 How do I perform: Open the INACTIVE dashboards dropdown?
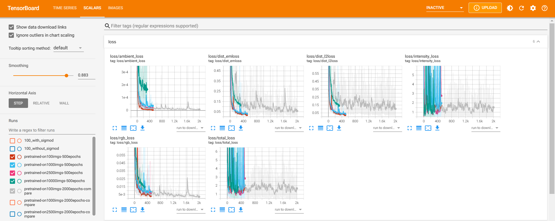pyautogui.click(x=445, y=8)
